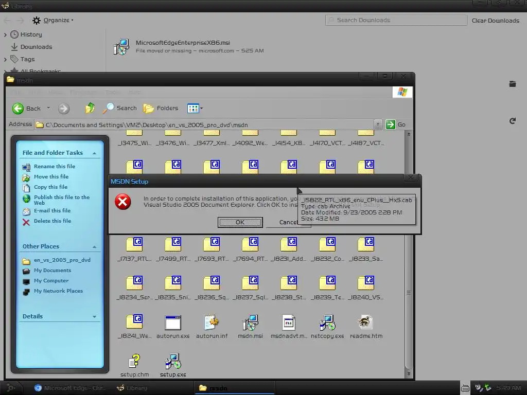The image size is (527, 395).
Task: Click file list scroll down arrow
Action: click(x=409, y=373)
